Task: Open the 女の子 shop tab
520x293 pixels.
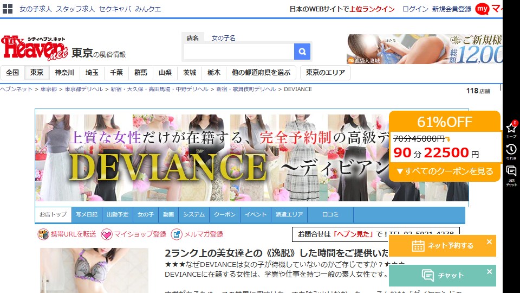Action: pyautogui.click(x=146, y=215)
